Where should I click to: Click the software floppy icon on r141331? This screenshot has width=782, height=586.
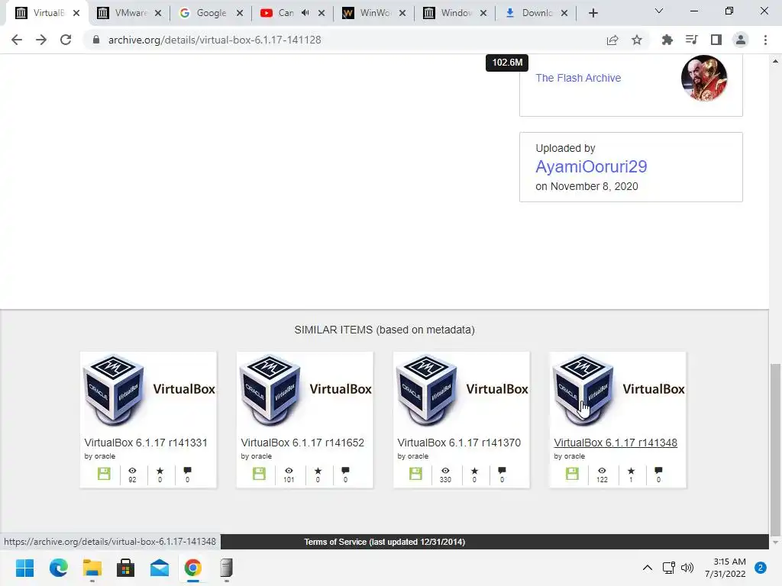(104, 474)
